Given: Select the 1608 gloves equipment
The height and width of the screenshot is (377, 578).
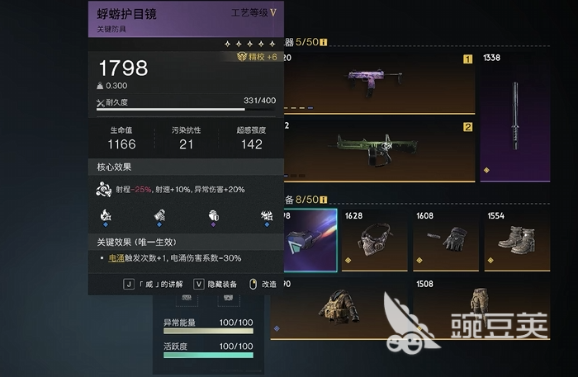Looking at the screenshot, I should [x=446, y=240].
